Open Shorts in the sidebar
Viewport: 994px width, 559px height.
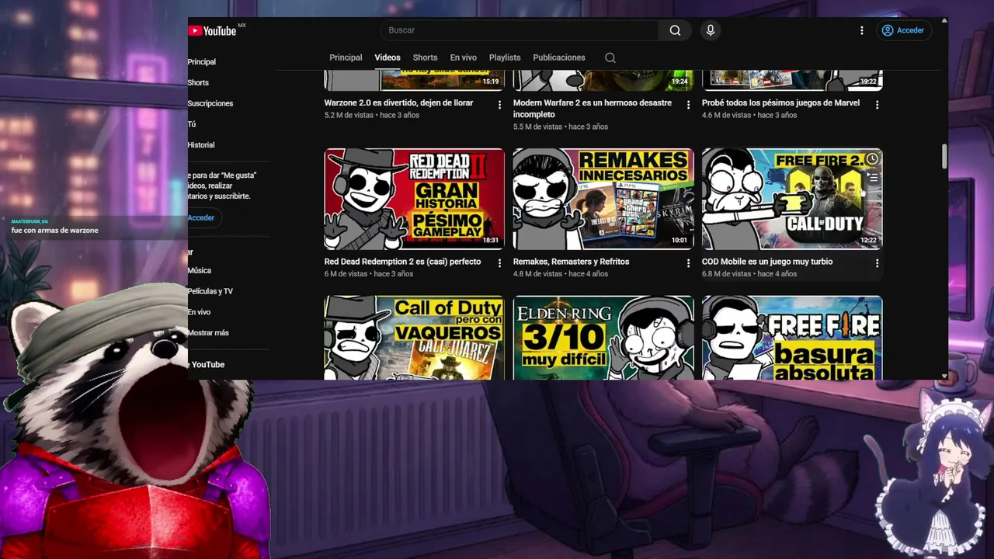pyautogui.click(x=198, y=83)
